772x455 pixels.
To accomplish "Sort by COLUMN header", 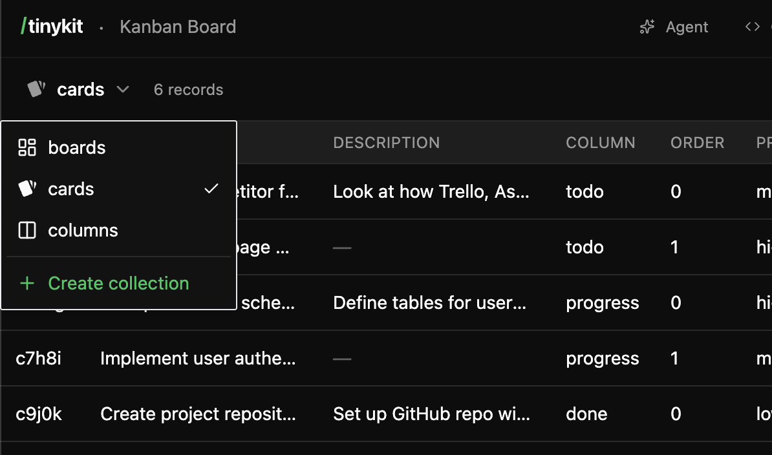I will pos(601,143).
